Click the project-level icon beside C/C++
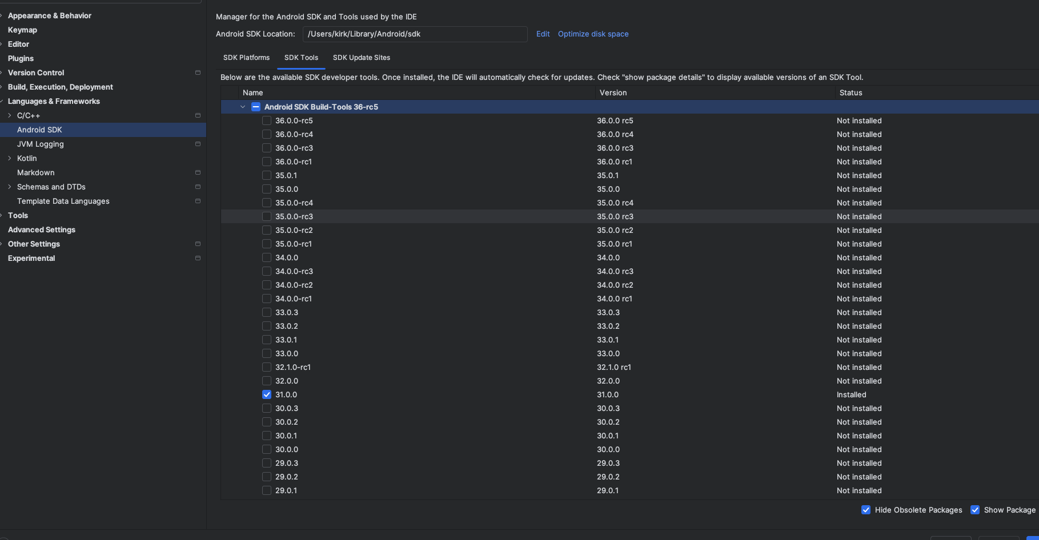 coord(198,115)
